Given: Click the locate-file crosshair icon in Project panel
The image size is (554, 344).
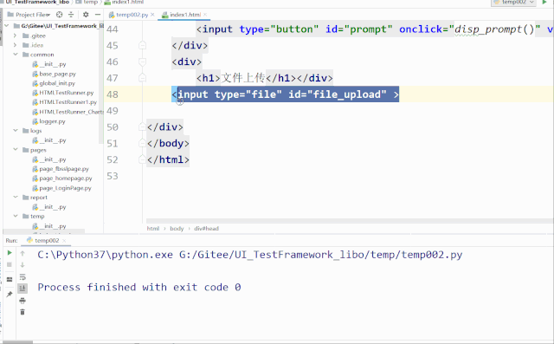Looking at the screenshot, I should point(60,15).
